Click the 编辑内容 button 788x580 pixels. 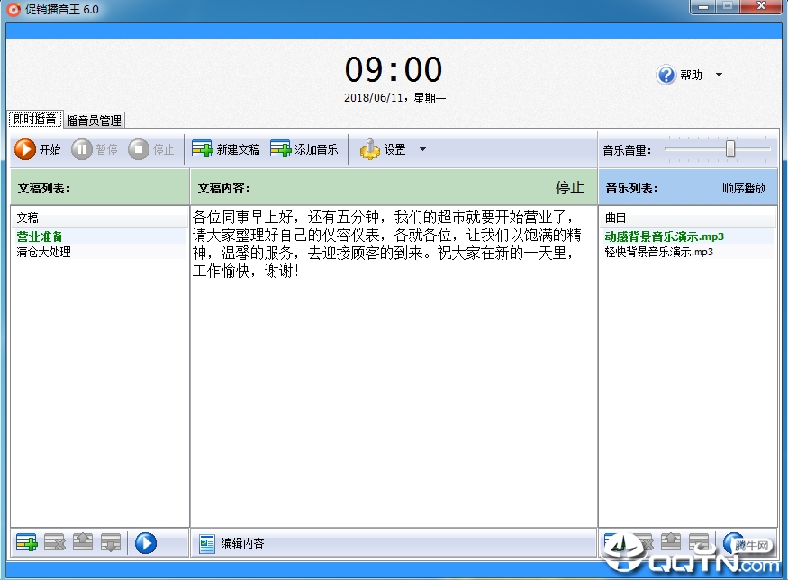point(231,543)
